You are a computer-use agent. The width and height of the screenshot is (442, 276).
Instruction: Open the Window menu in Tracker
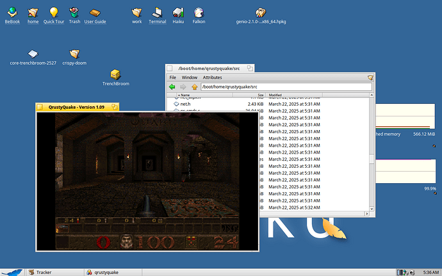pyautogui.click(x=190, y=77)
